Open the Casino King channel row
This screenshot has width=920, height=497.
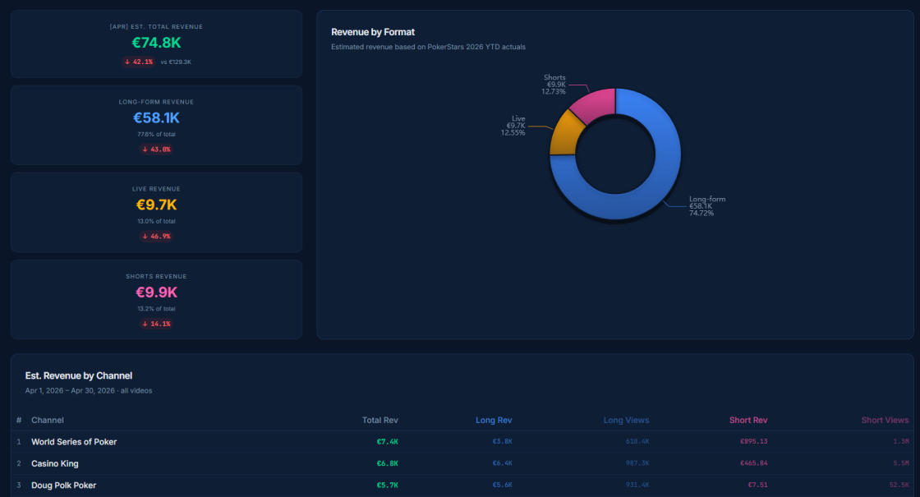point(462,463)
